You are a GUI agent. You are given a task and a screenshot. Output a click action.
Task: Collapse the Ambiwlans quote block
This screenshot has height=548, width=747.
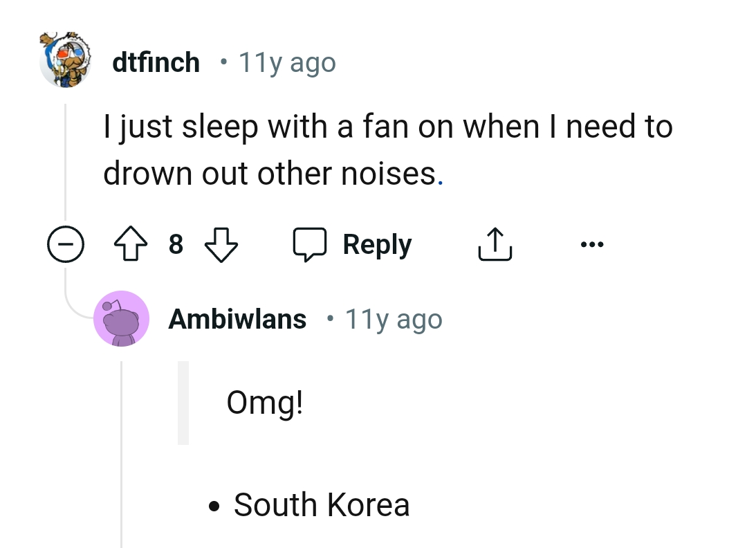[x=183, y=401]
